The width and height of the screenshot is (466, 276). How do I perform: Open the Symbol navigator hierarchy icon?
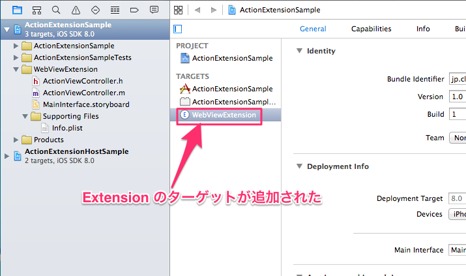click(x=36, y=10)
